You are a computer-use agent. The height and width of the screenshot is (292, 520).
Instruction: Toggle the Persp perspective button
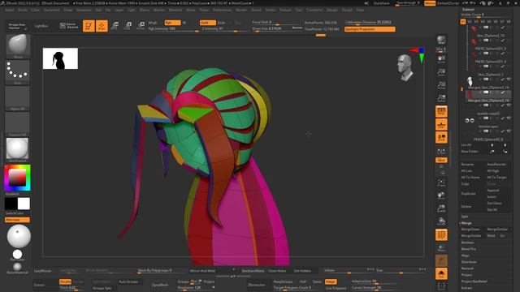tap(441, 111)
